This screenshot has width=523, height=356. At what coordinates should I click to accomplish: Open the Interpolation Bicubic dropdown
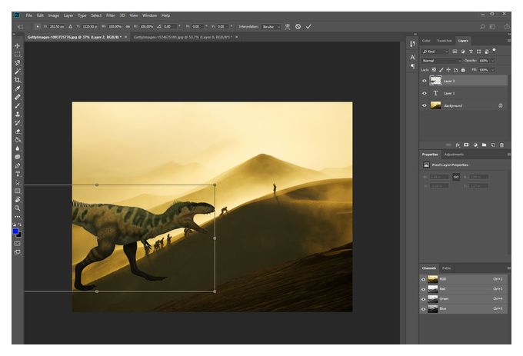(x=271, y=27)
